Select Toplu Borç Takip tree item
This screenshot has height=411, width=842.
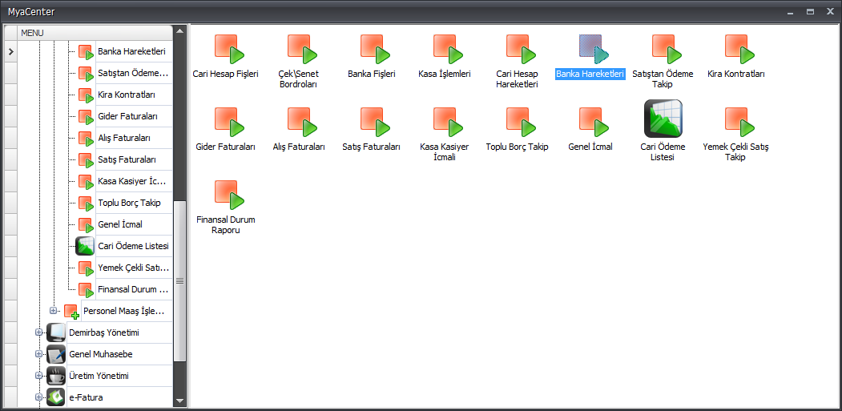point(129,203)
